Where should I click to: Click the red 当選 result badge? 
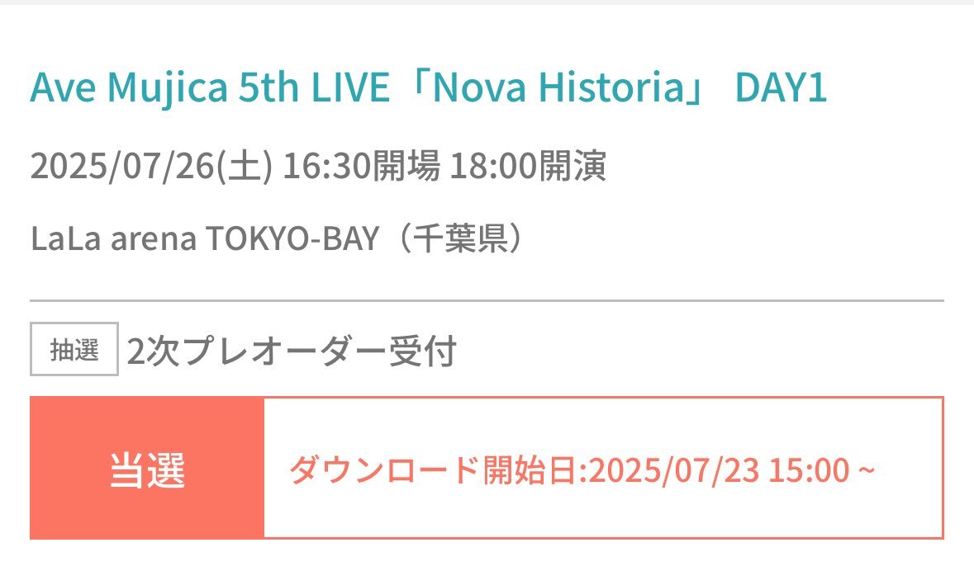click(147, 468)
